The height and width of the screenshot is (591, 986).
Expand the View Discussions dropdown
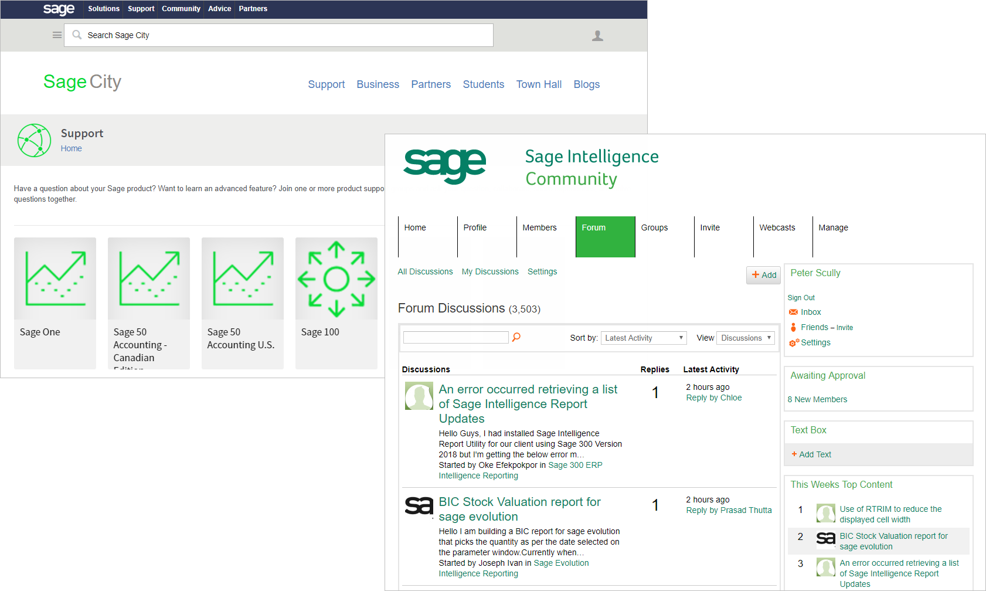[746, 338]
